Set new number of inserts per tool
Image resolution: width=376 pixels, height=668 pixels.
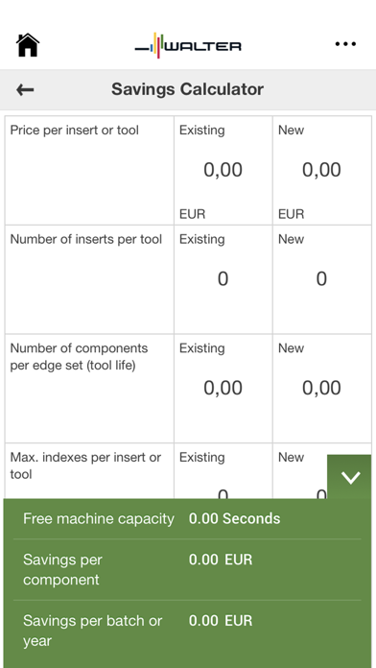click(322, 278)
